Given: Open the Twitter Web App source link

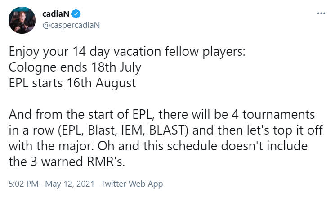Looking at the screenshot, I should click(x=132, y=184).
